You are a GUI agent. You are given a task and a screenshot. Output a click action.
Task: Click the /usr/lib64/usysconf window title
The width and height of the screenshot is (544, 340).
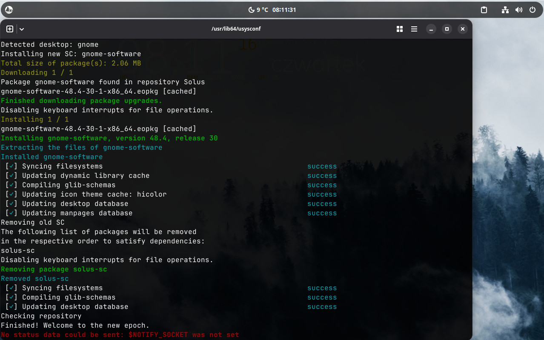coord(236,29)
